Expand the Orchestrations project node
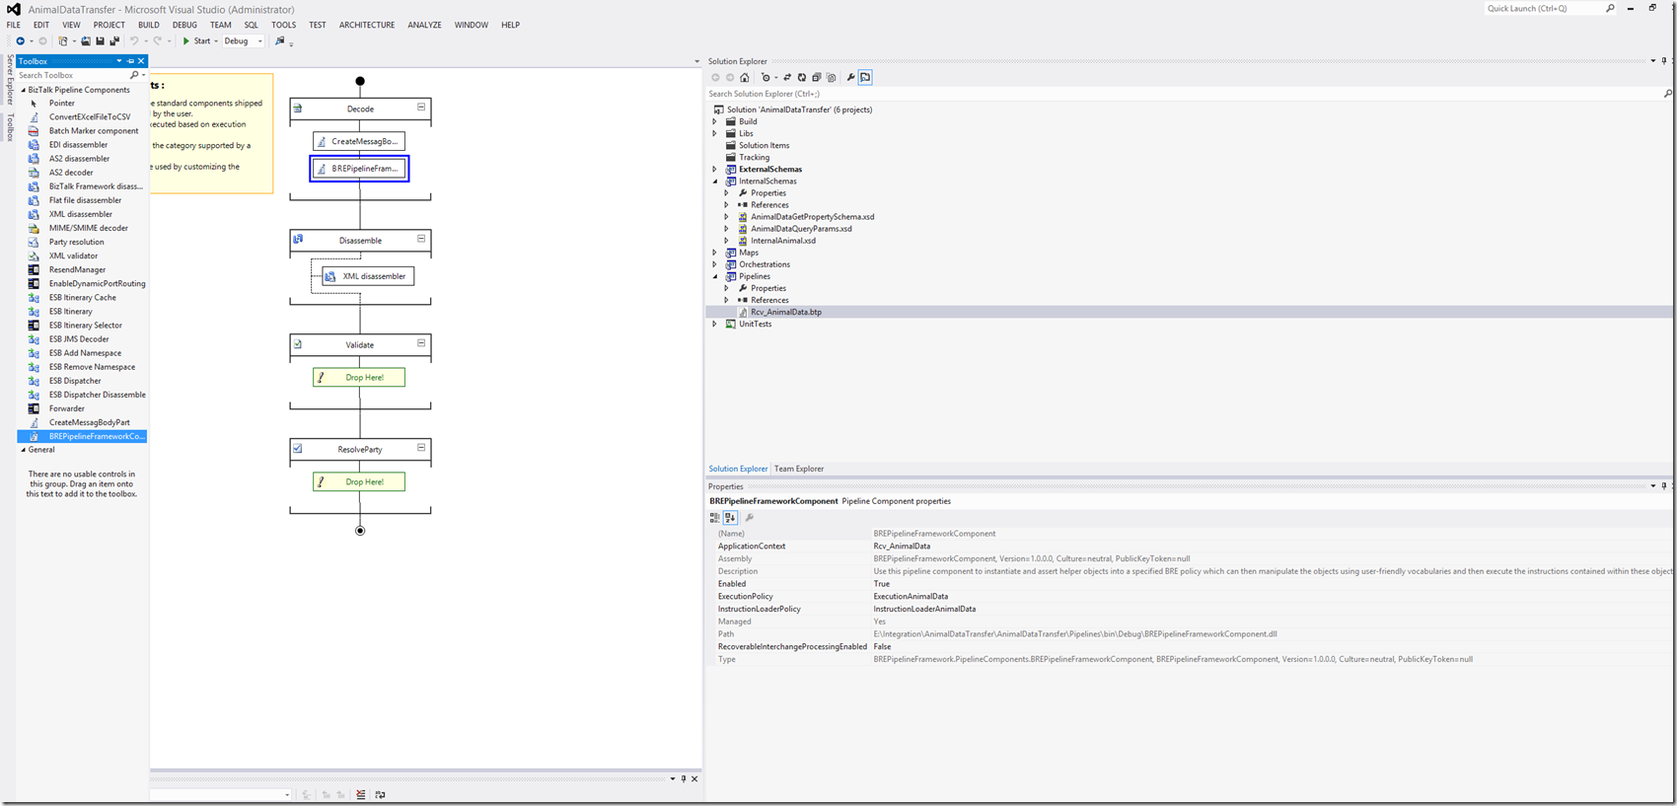1677x806 pixels. click(x=715, y=264)
